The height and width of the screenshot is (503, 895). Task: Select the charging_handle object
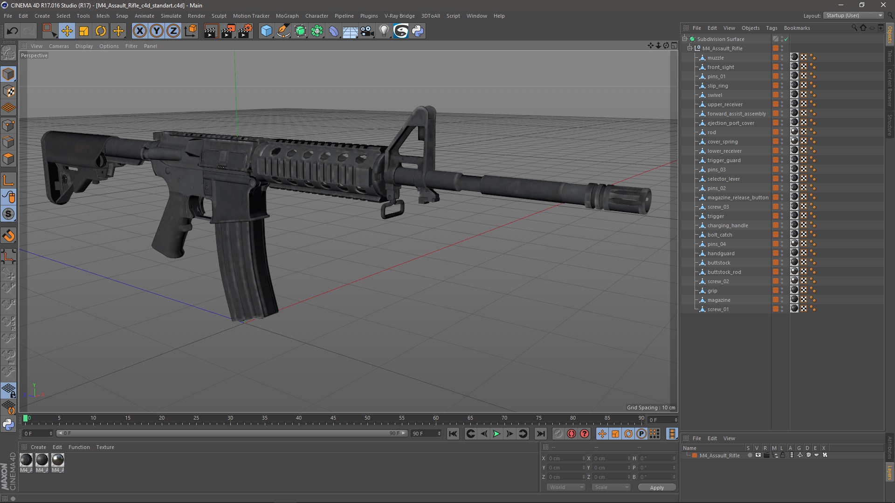tap(727, 225)
